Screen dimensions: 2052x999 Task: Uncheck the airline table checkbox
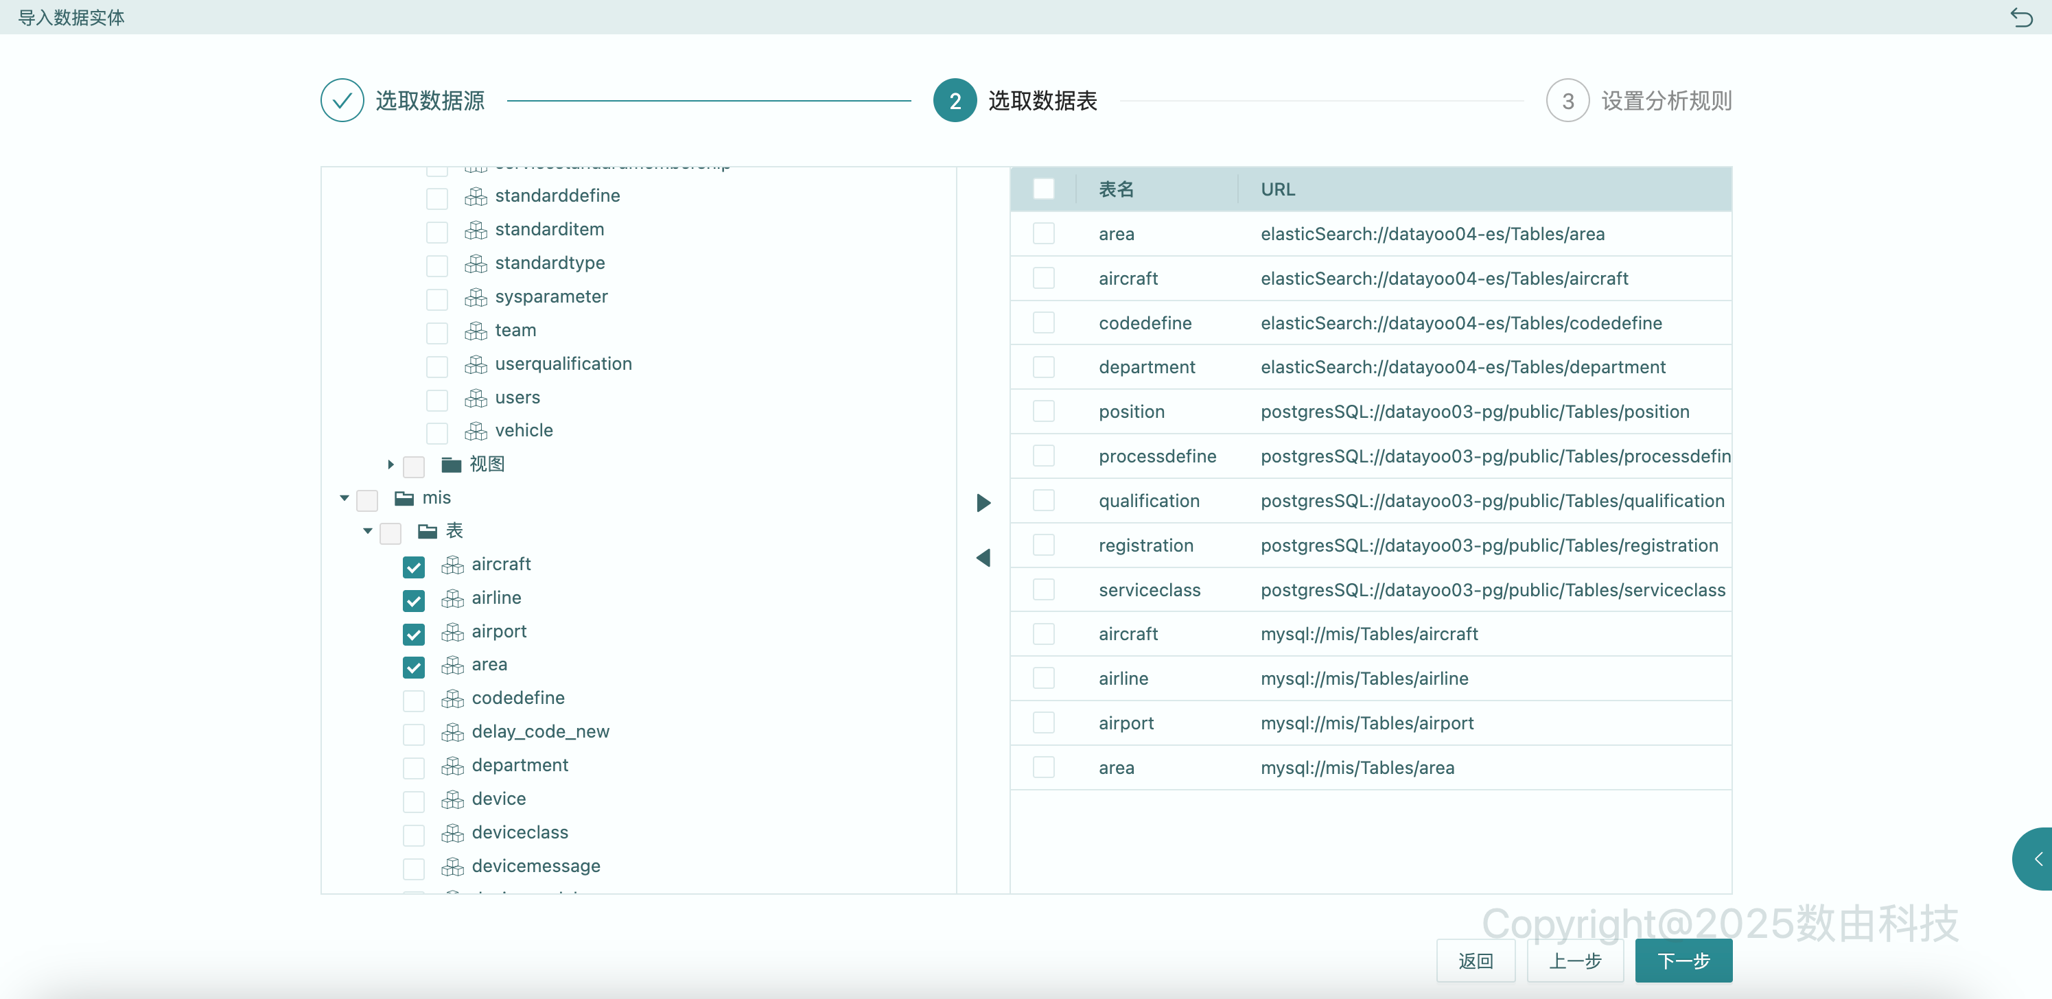(x=413, y=600)
